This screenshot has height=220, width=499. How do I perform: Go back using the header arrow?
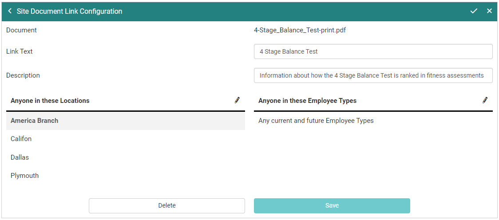(10, 11)
